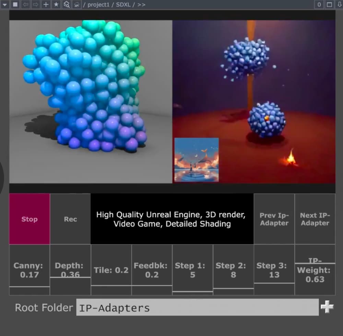Viewport: 343px width, 336px height.
Task: Click the Next IP-Adapter button
Action: (315, 219)
